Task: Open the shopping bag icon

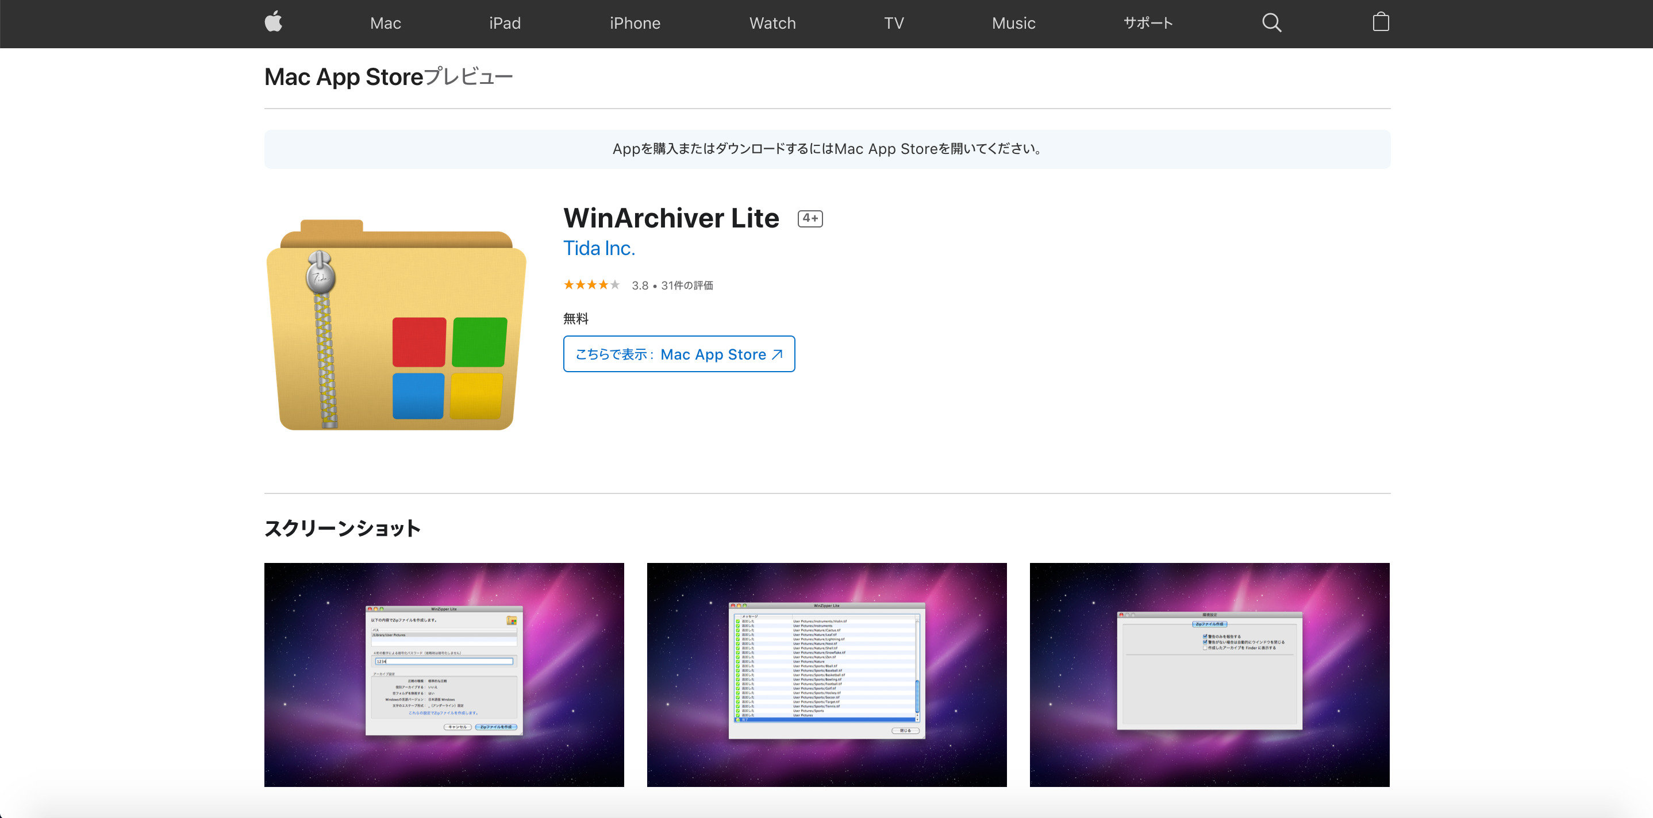Action: coord(1381,22)
